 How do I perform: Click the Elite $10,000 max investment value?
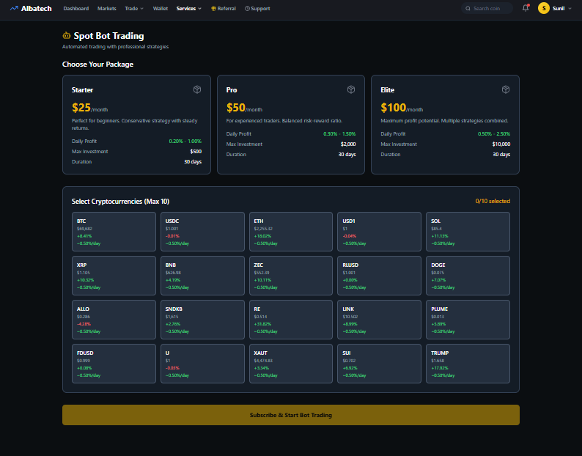[x=501, y=144]
